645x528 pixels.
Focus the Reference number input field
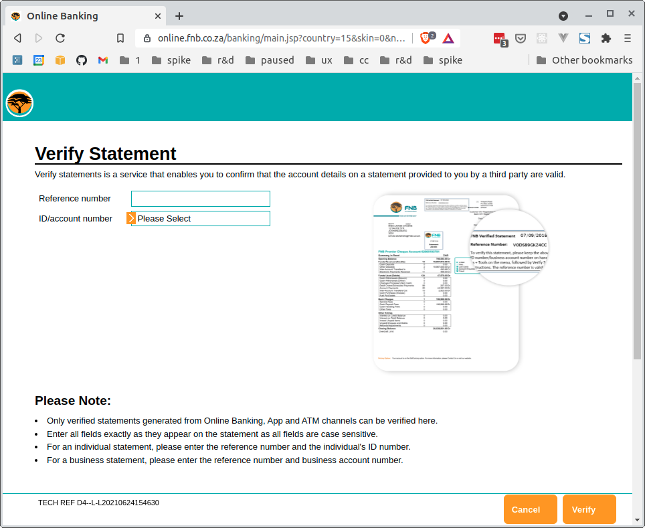[201, 199]
